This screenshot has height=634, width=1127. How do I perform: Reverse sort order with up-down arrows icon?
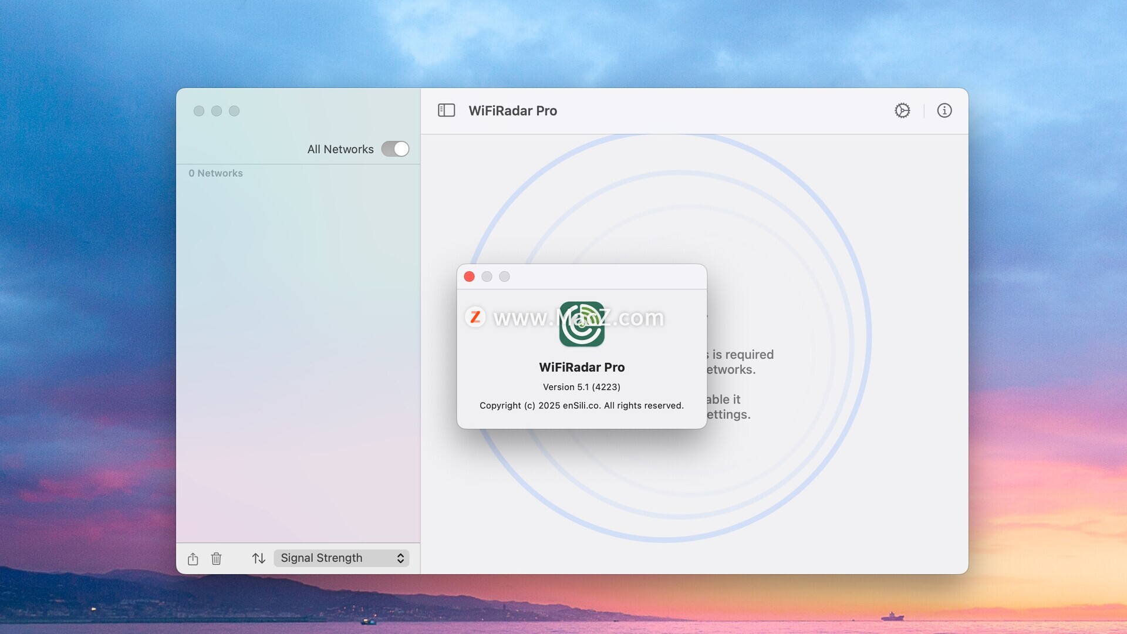258,558
